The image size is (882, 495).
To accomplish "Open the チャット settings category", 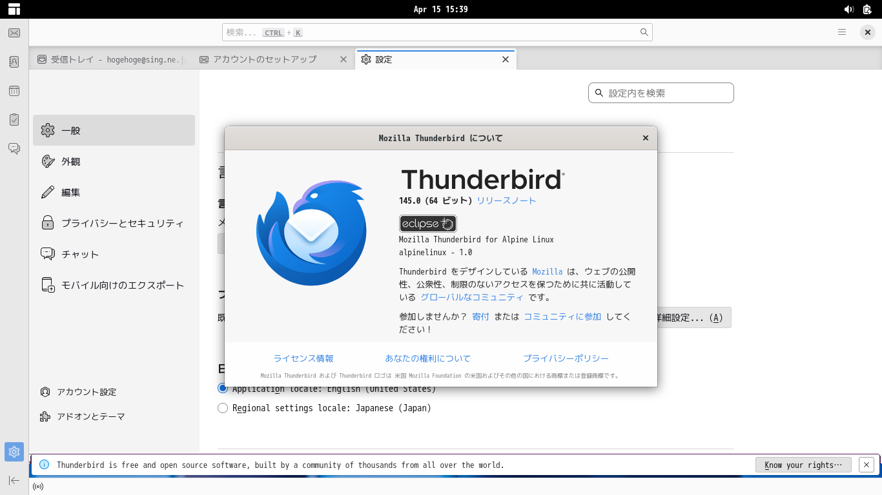I will pyautogui.click(x=114, y=254).
